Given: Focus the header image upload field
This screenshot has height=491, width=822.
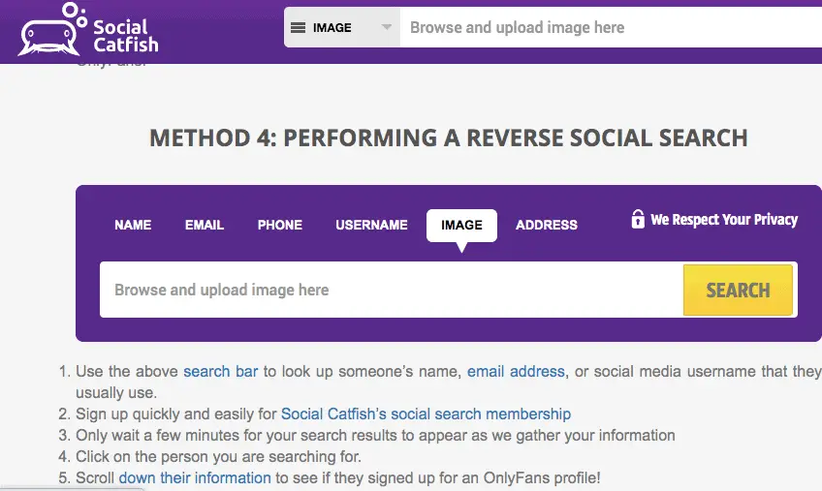Looking at the screenshot, I should [x=611, y=27].
